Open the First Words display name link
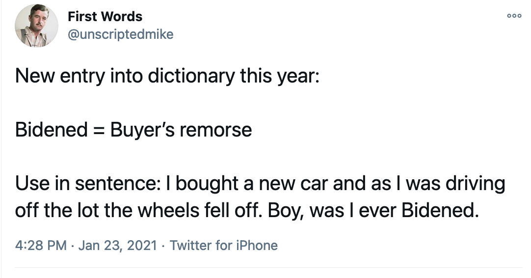 click(x=105, y=17)
